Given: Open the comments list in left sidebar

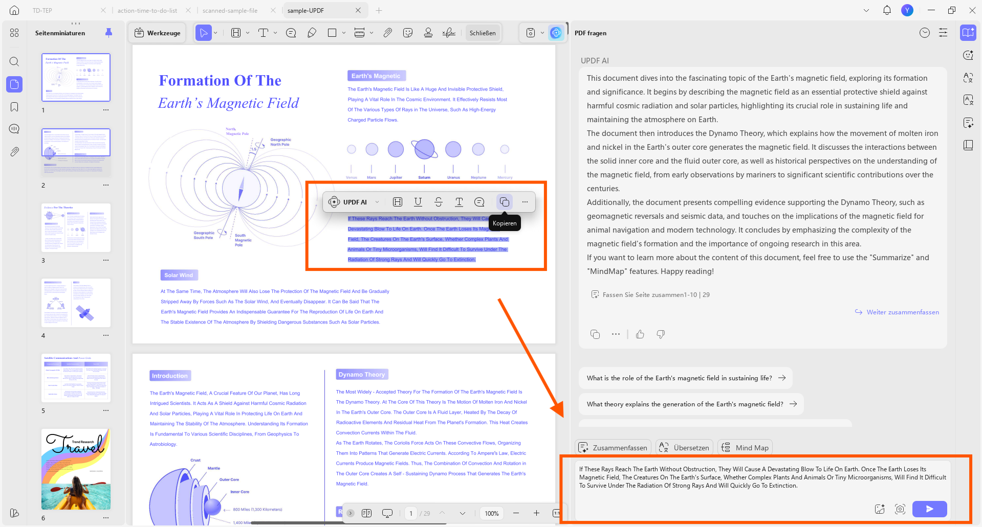Looking at the screenshot, I should (14, 129).
